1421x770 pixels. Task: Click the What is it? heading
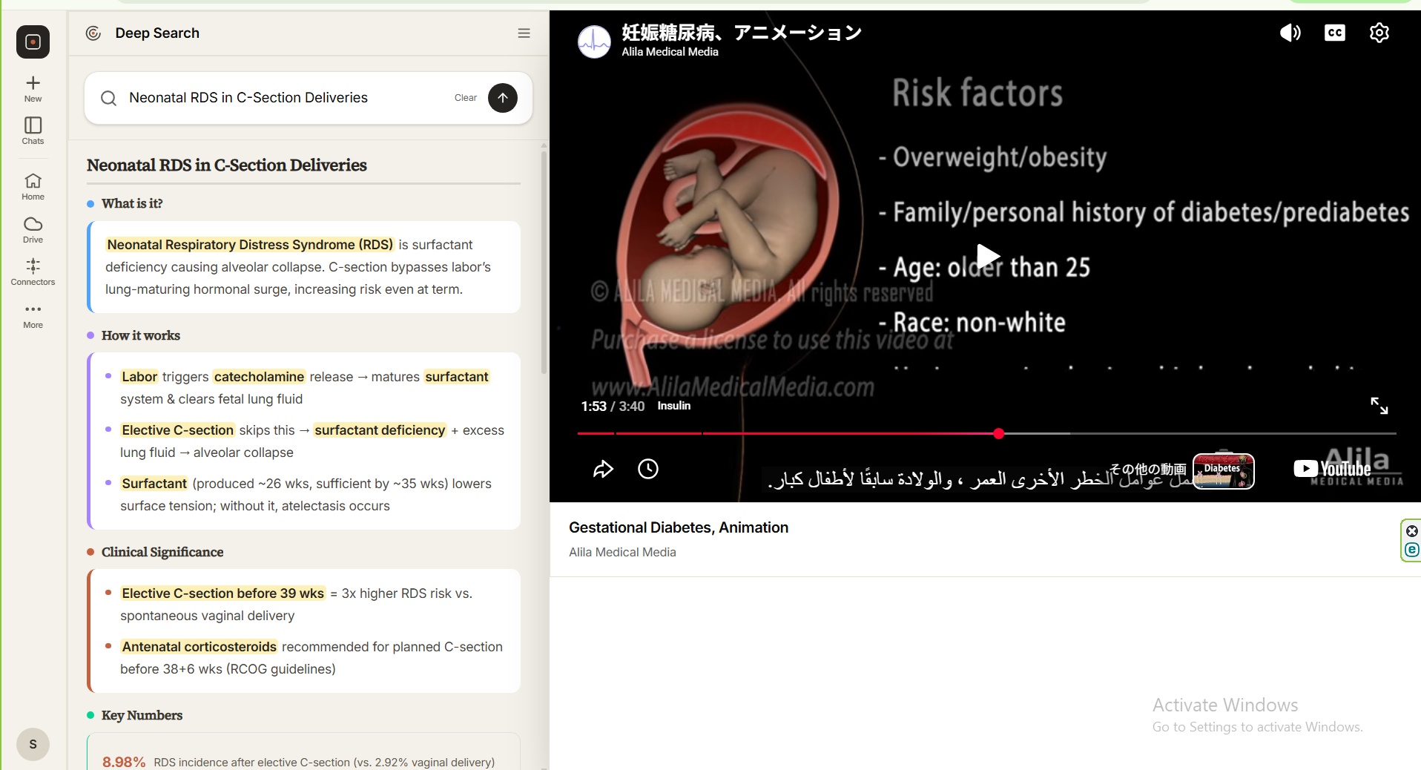(x=132, y=203)
